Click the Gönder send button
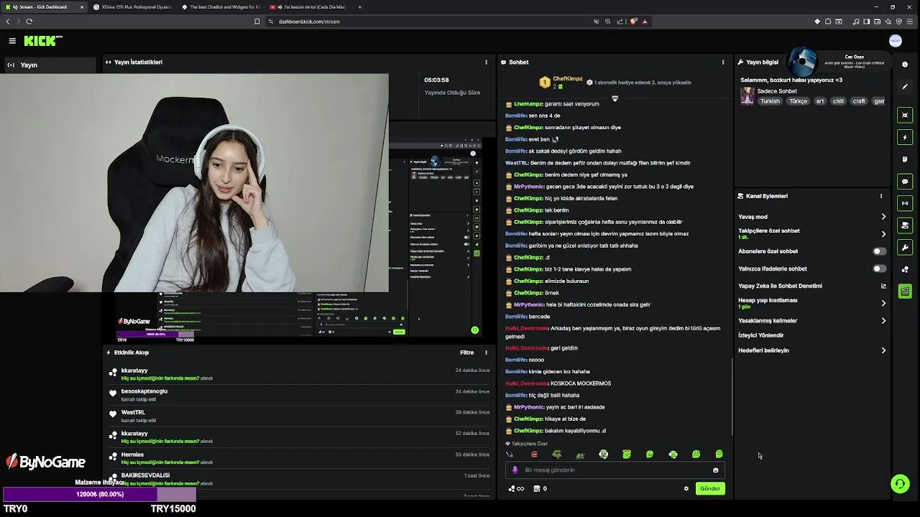The image size is (920, 517). coord(710,488)
